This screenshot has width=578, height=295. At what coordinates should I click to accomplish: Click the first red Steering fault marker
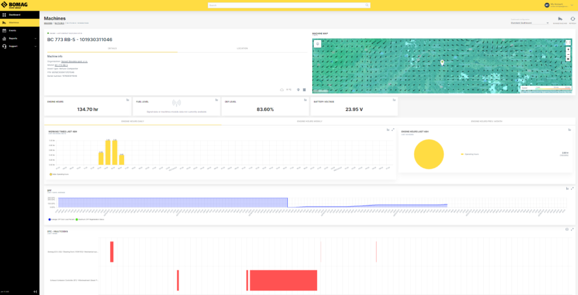[112, 252]
